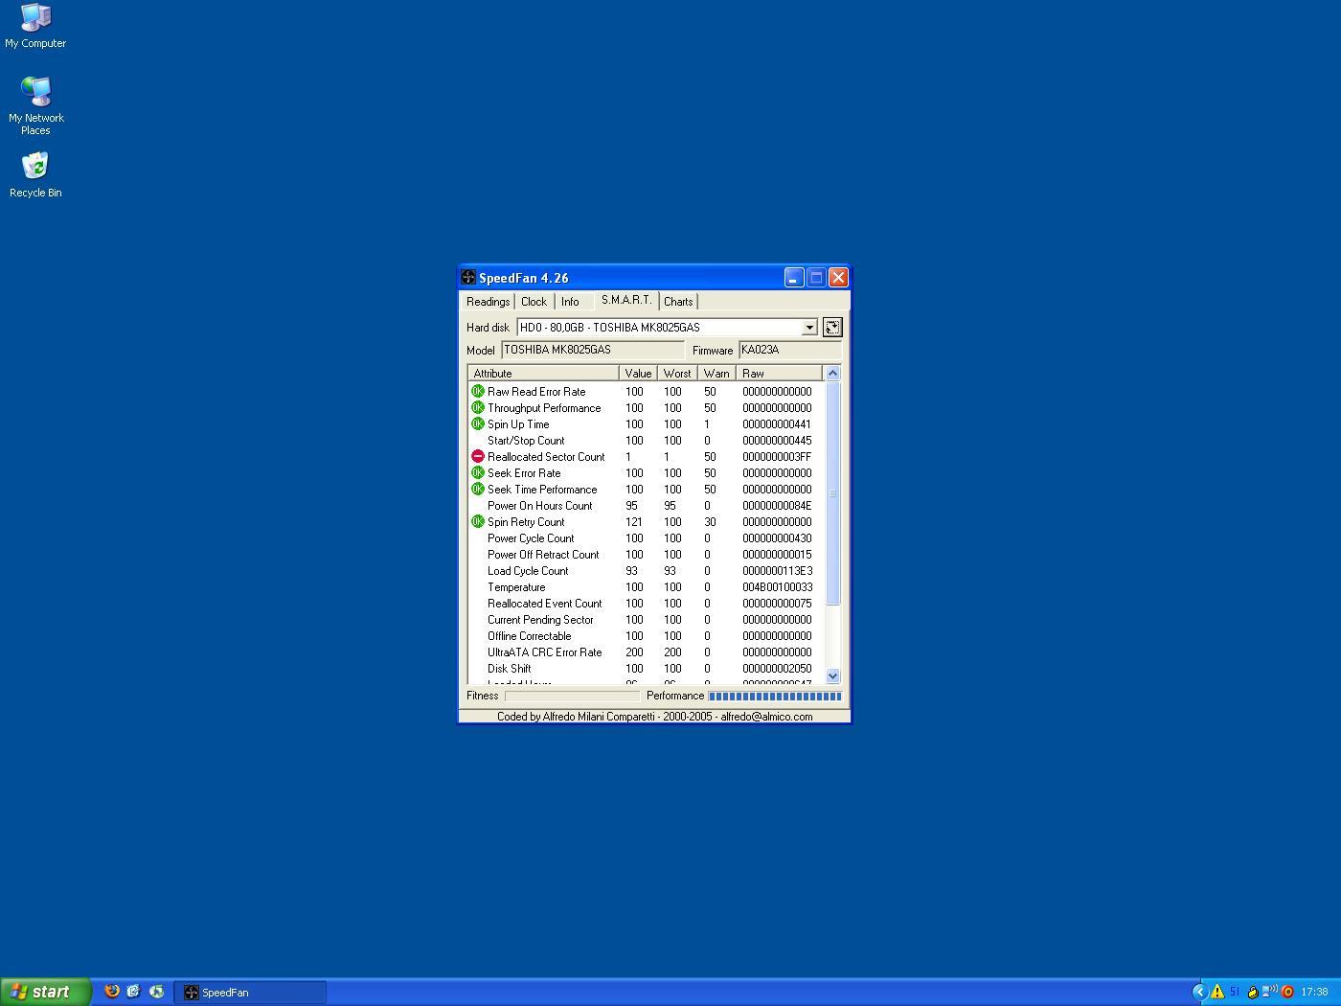Click the Firmware field showing KA023A
Screen dimensions: 1341x1006
click(x=790, y=350)
